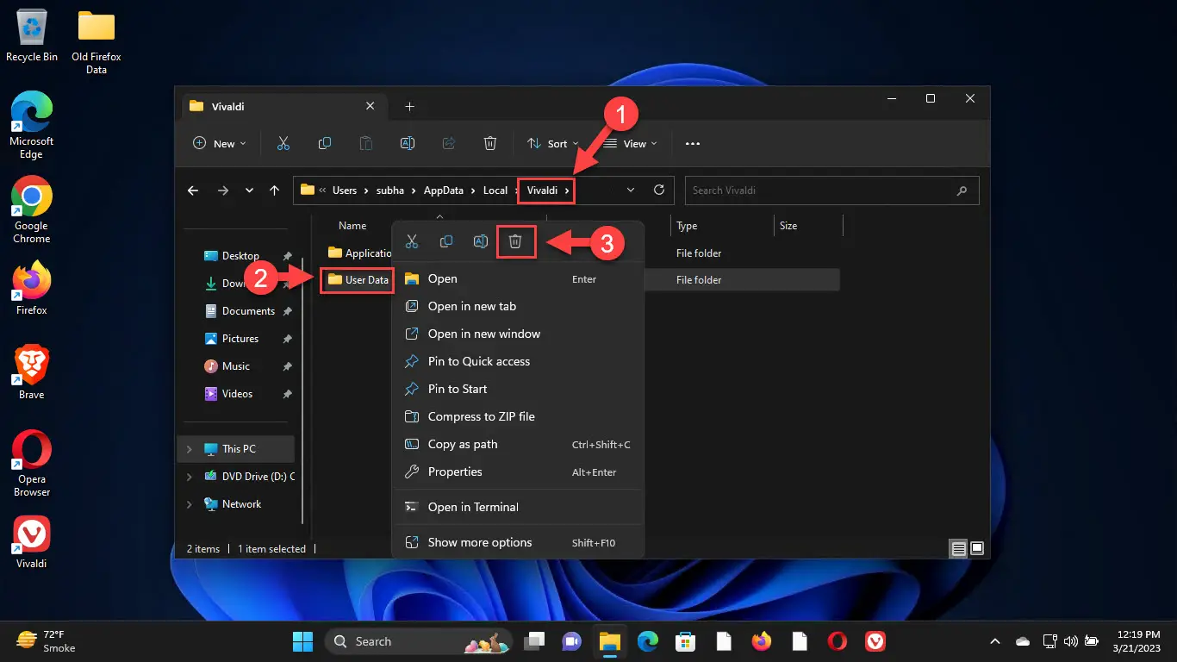Viewport: 1177px width, 662px height.
Task: Select Microsoft Edge desktop shortcut
Action: (x=32, y=126)
